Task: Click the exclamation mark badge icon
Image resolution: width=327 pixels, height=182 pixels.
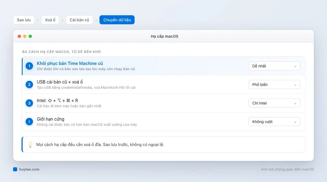Action: tap(29, 122)
